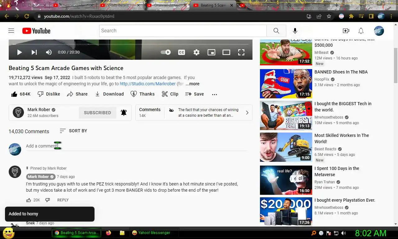This screenshot has height=239, width=398.
Task: Open the SORT BY comments dropdown
Action: tap(73, 131)
